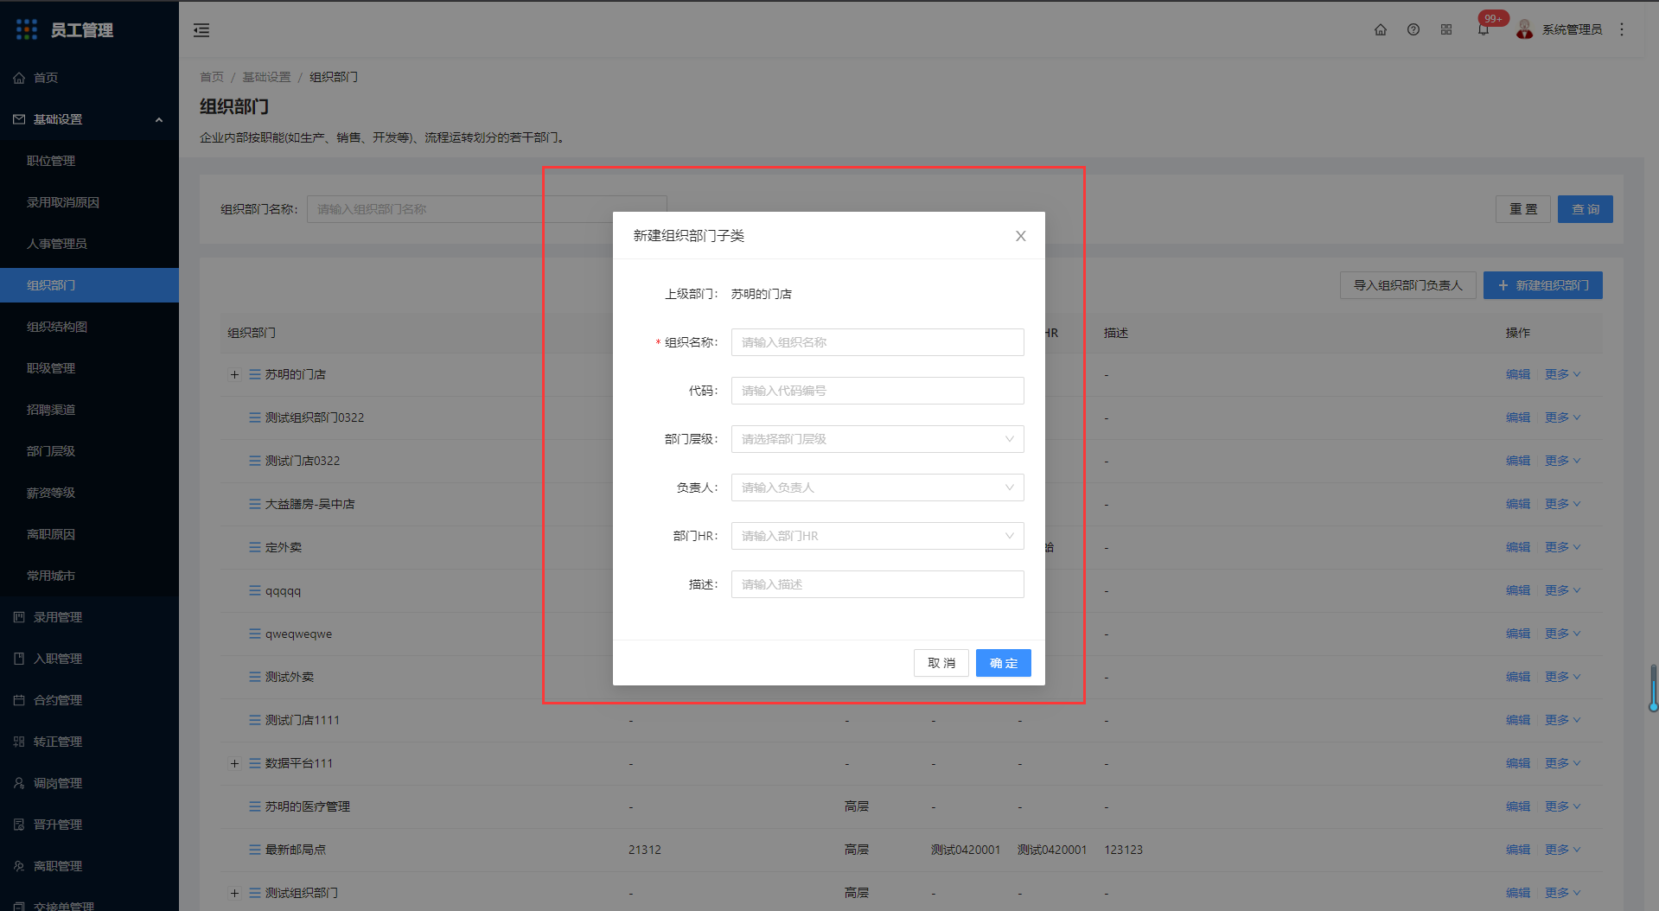Select 组织部门 active sidebar item
Screen dimensions: 1659x911
tap(89, 285)
